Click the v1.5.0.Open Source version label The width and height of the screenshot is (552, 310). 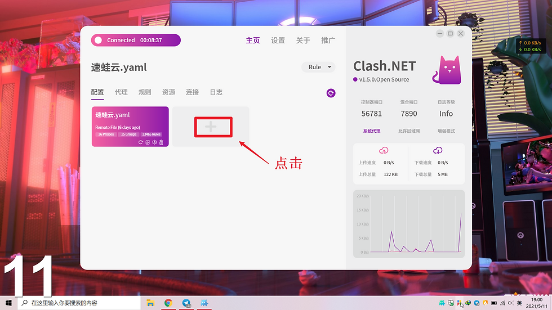(x=384, y=79)
